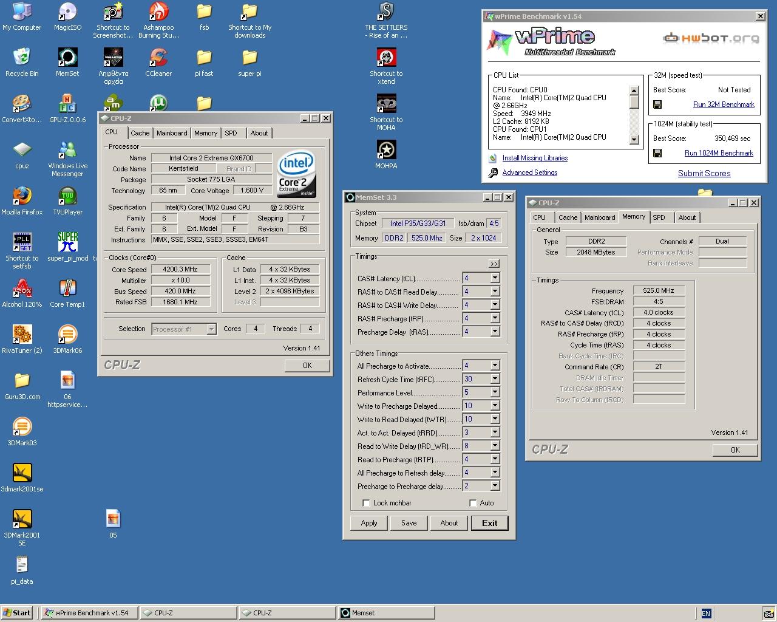Viewport: 777px width, 622px height.
Task: Switch to Cache tab in left CPU-Z window
Action: (x=140, y=133)
